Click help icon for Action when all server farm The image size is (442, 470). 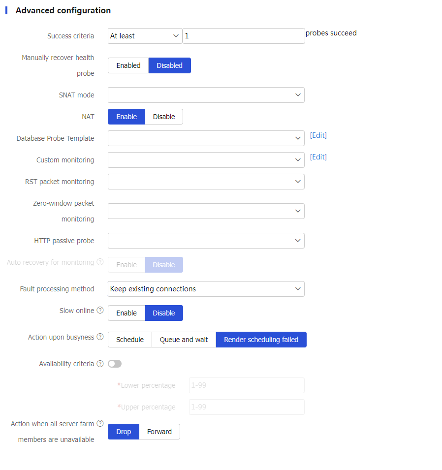(x=100, y=424)
